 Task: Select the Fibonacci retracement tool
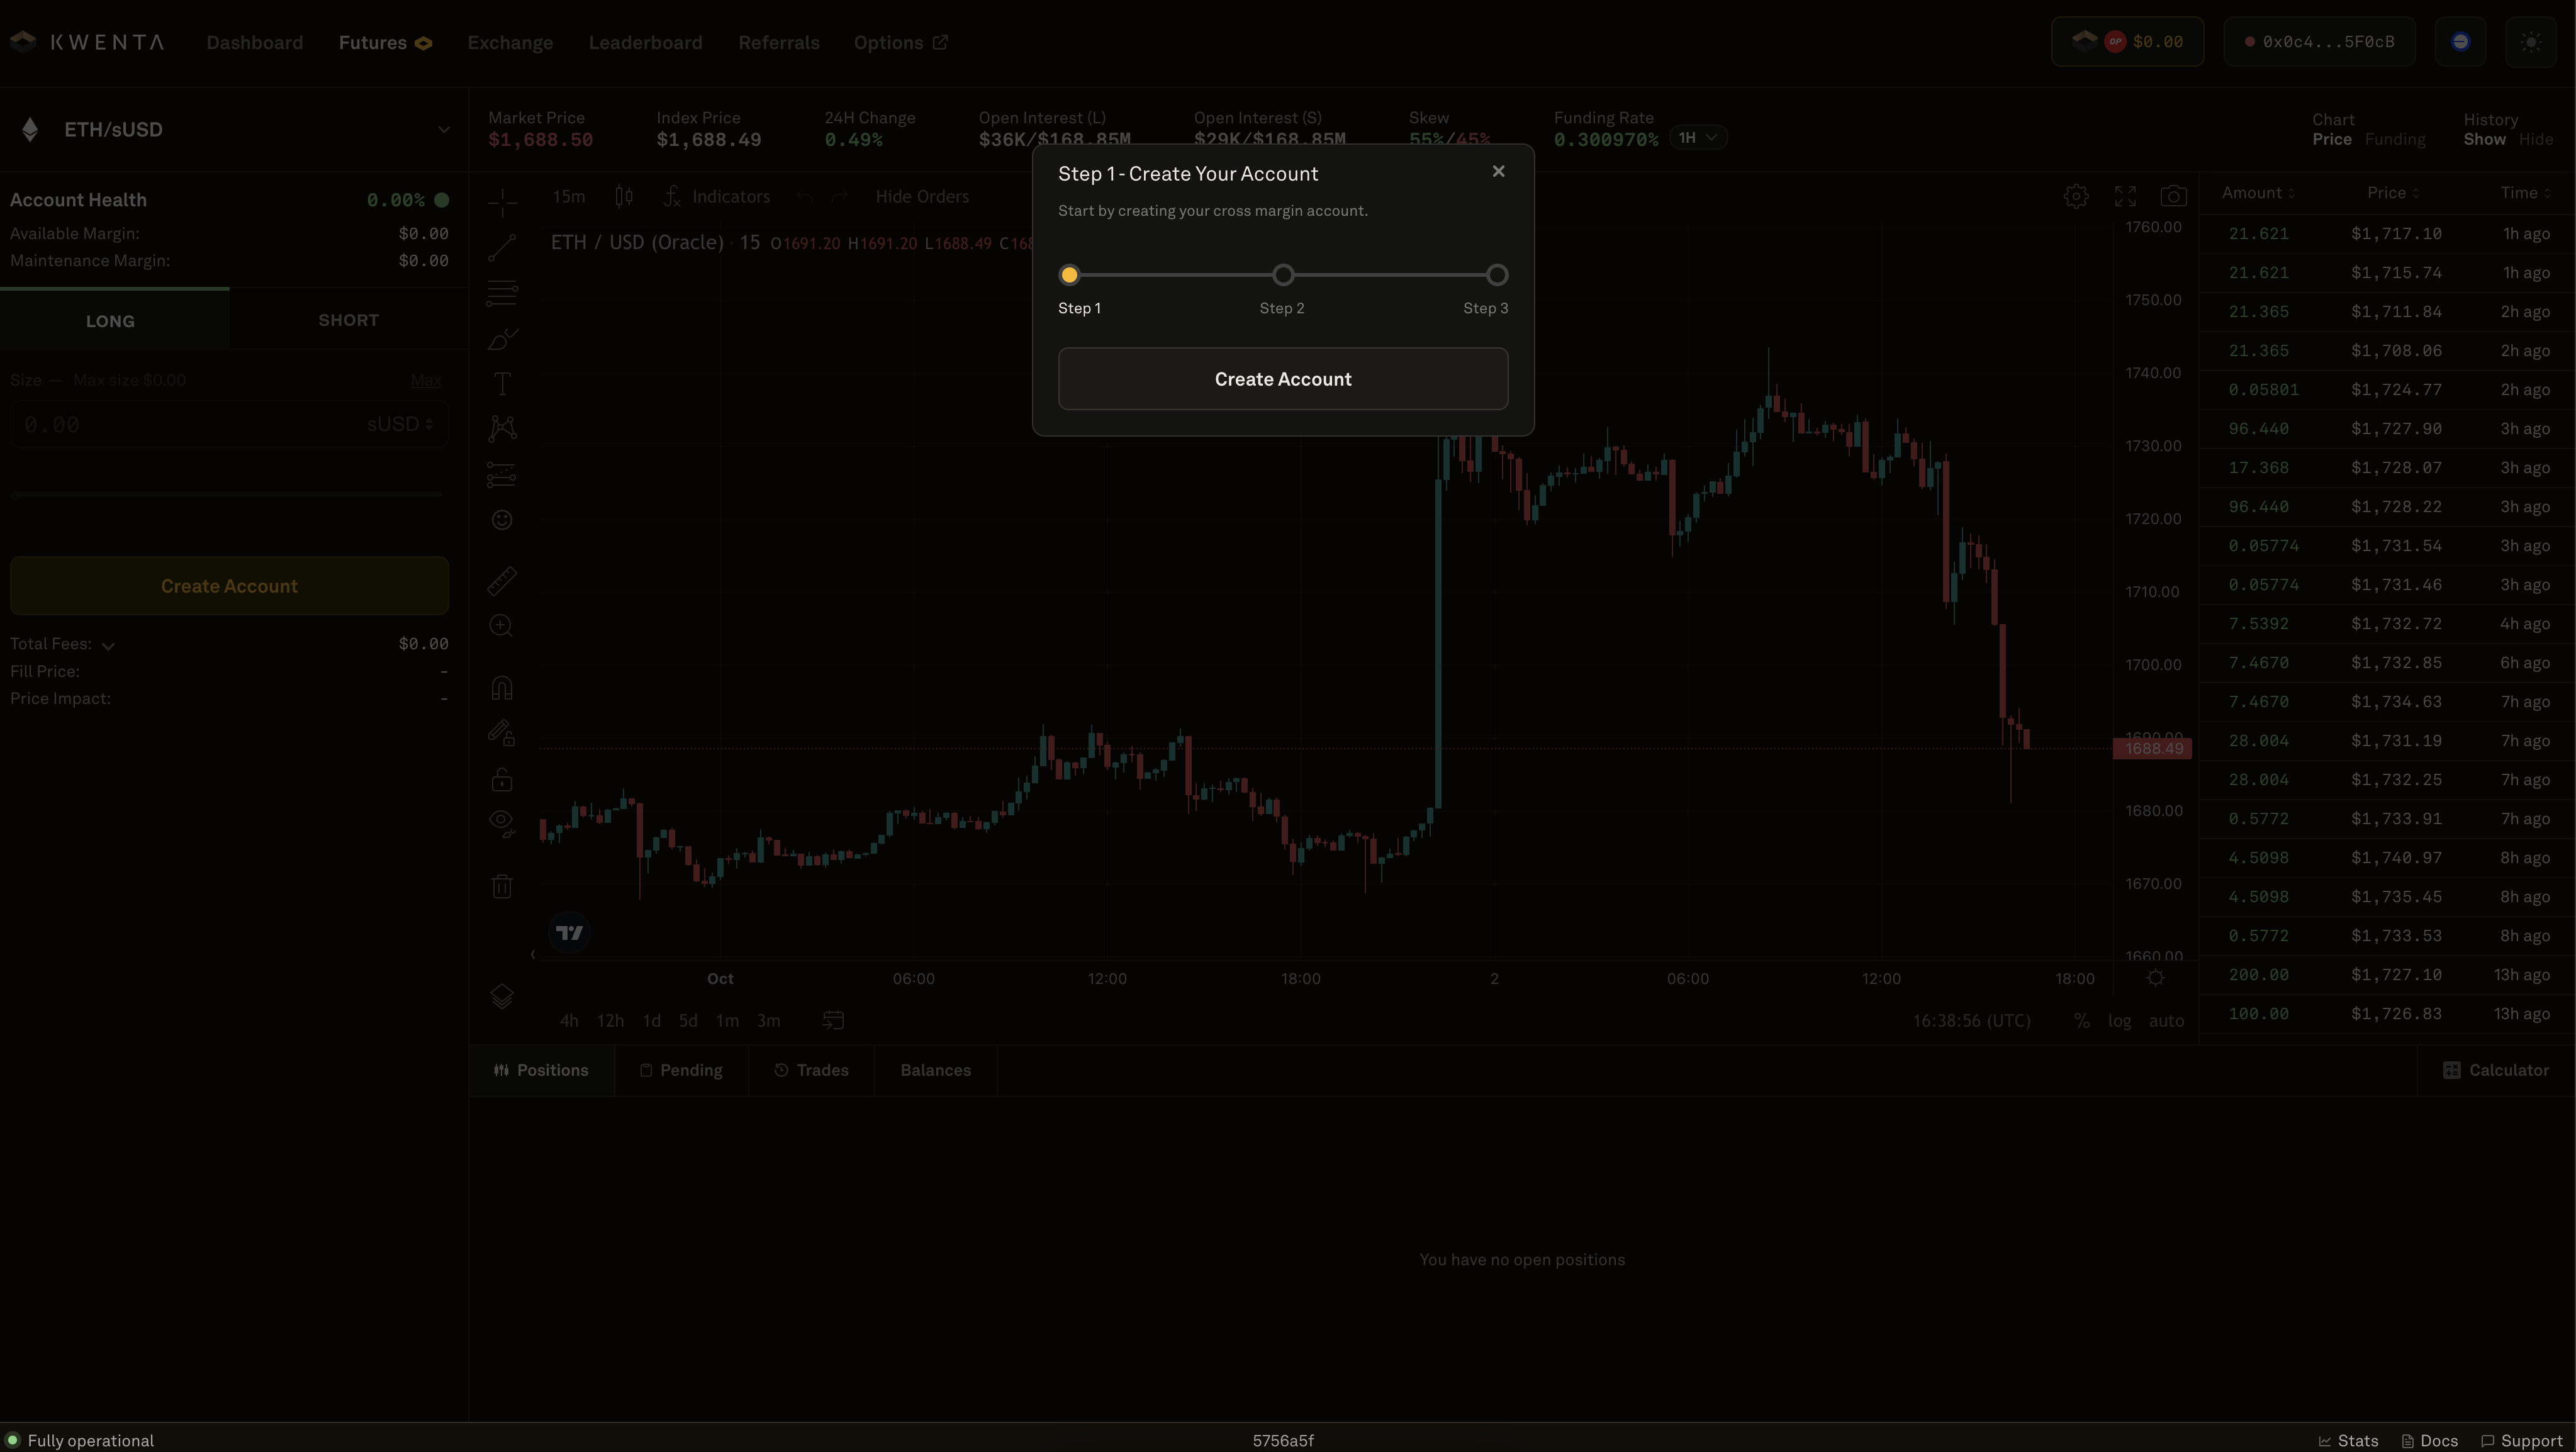tap(502, 293)
